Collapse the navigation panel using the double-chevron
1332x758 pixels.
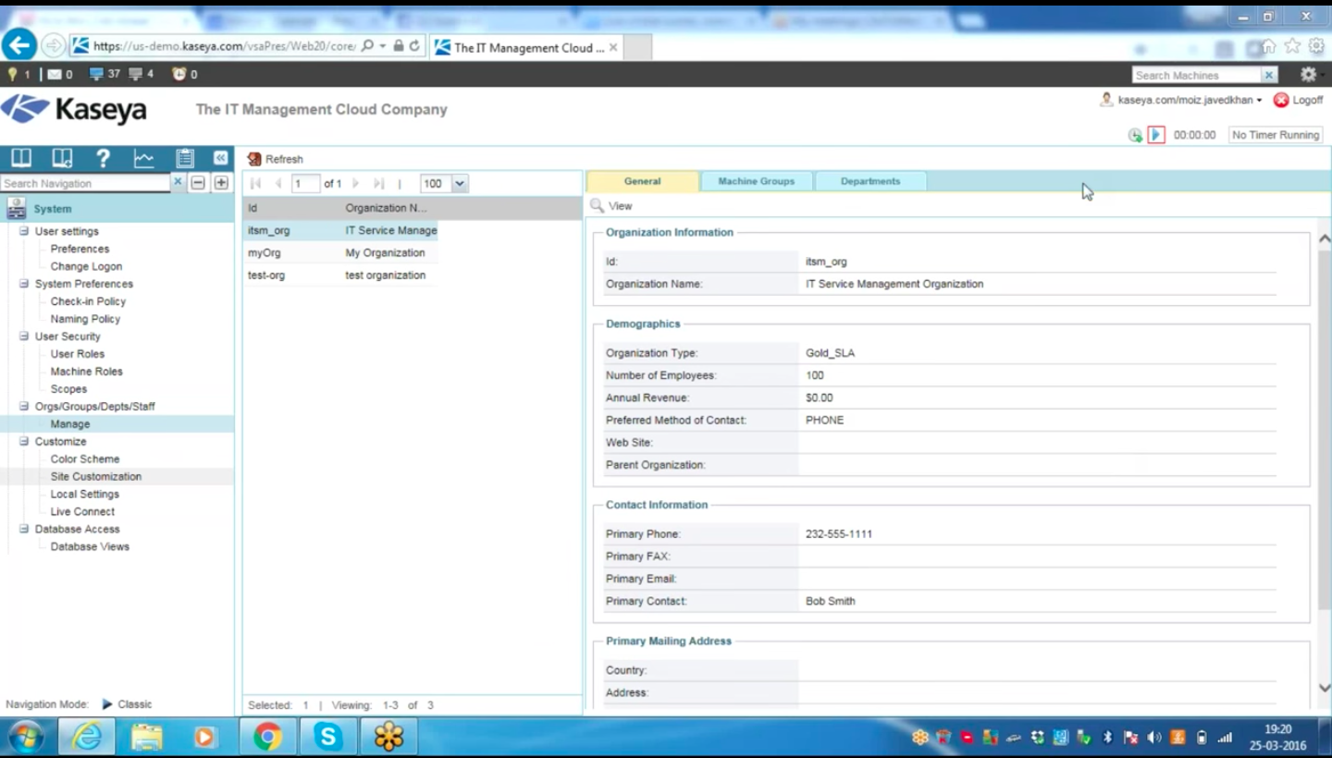click(x=220, y=158)
